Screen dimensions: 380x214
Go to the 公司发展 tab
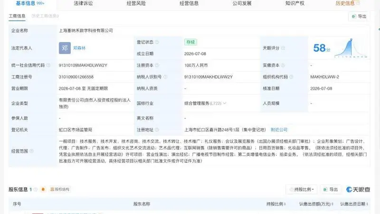(242, 3)
